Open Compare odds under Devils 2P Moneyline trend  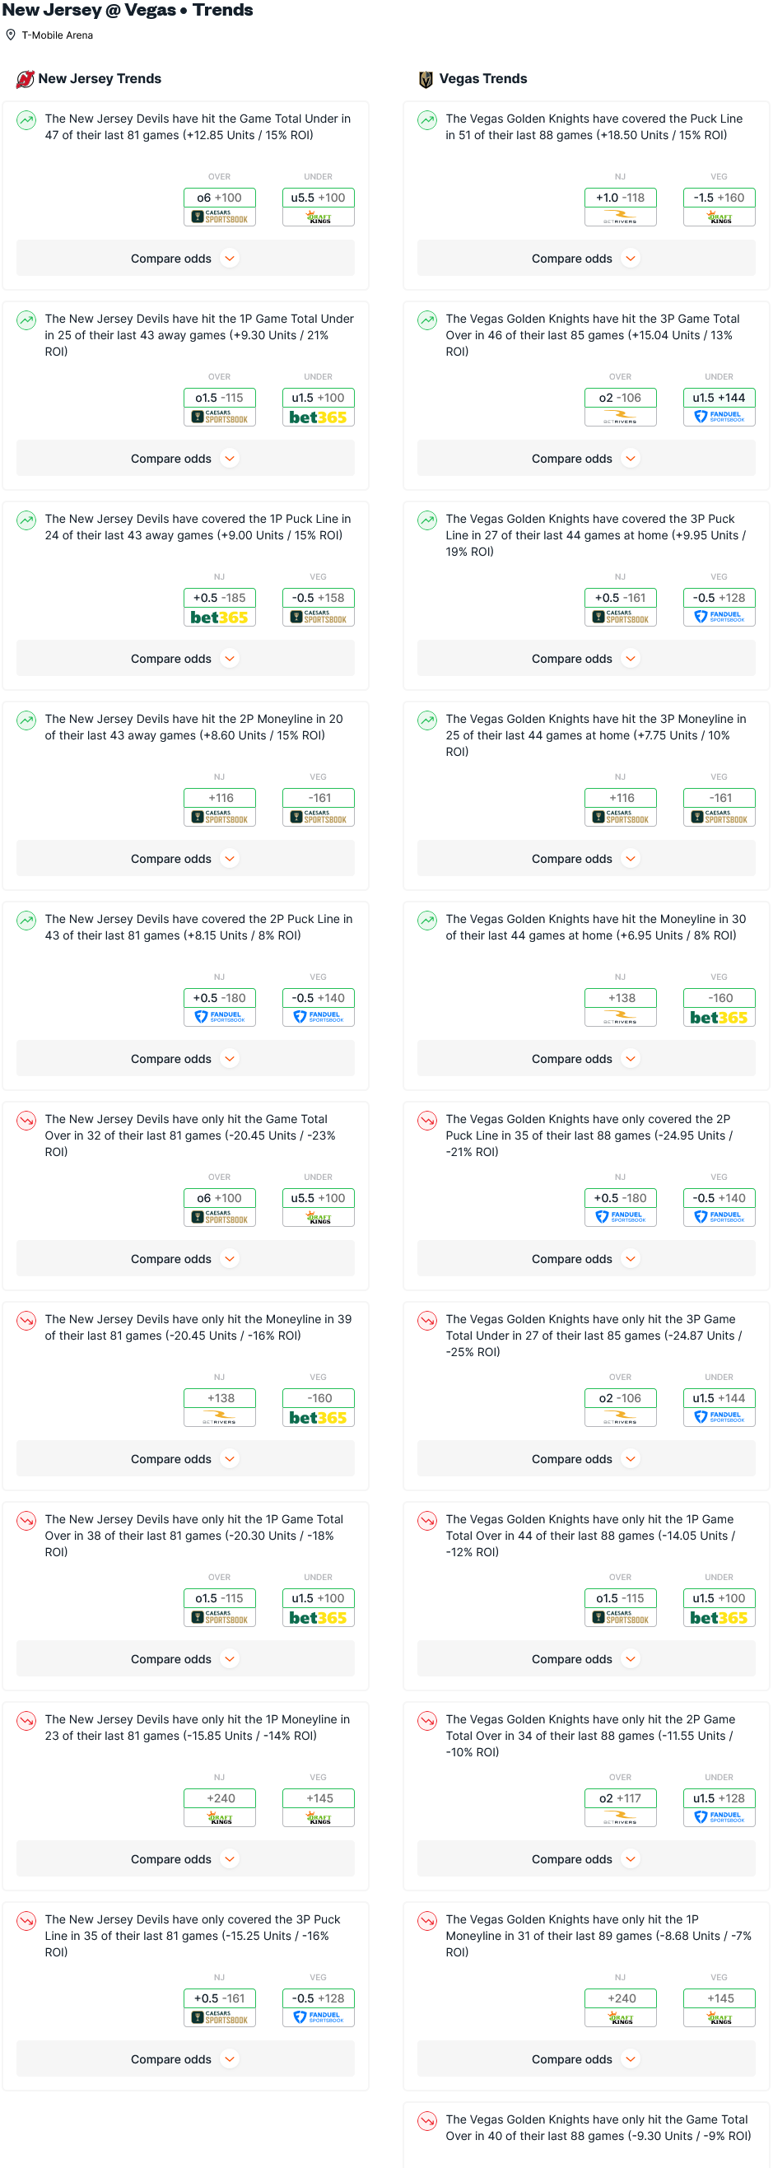pyautogui.click(x=185, y=859)
